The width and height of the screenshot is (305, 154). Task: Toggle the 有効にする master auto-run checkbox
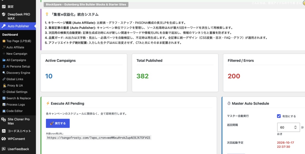[279, 116]
